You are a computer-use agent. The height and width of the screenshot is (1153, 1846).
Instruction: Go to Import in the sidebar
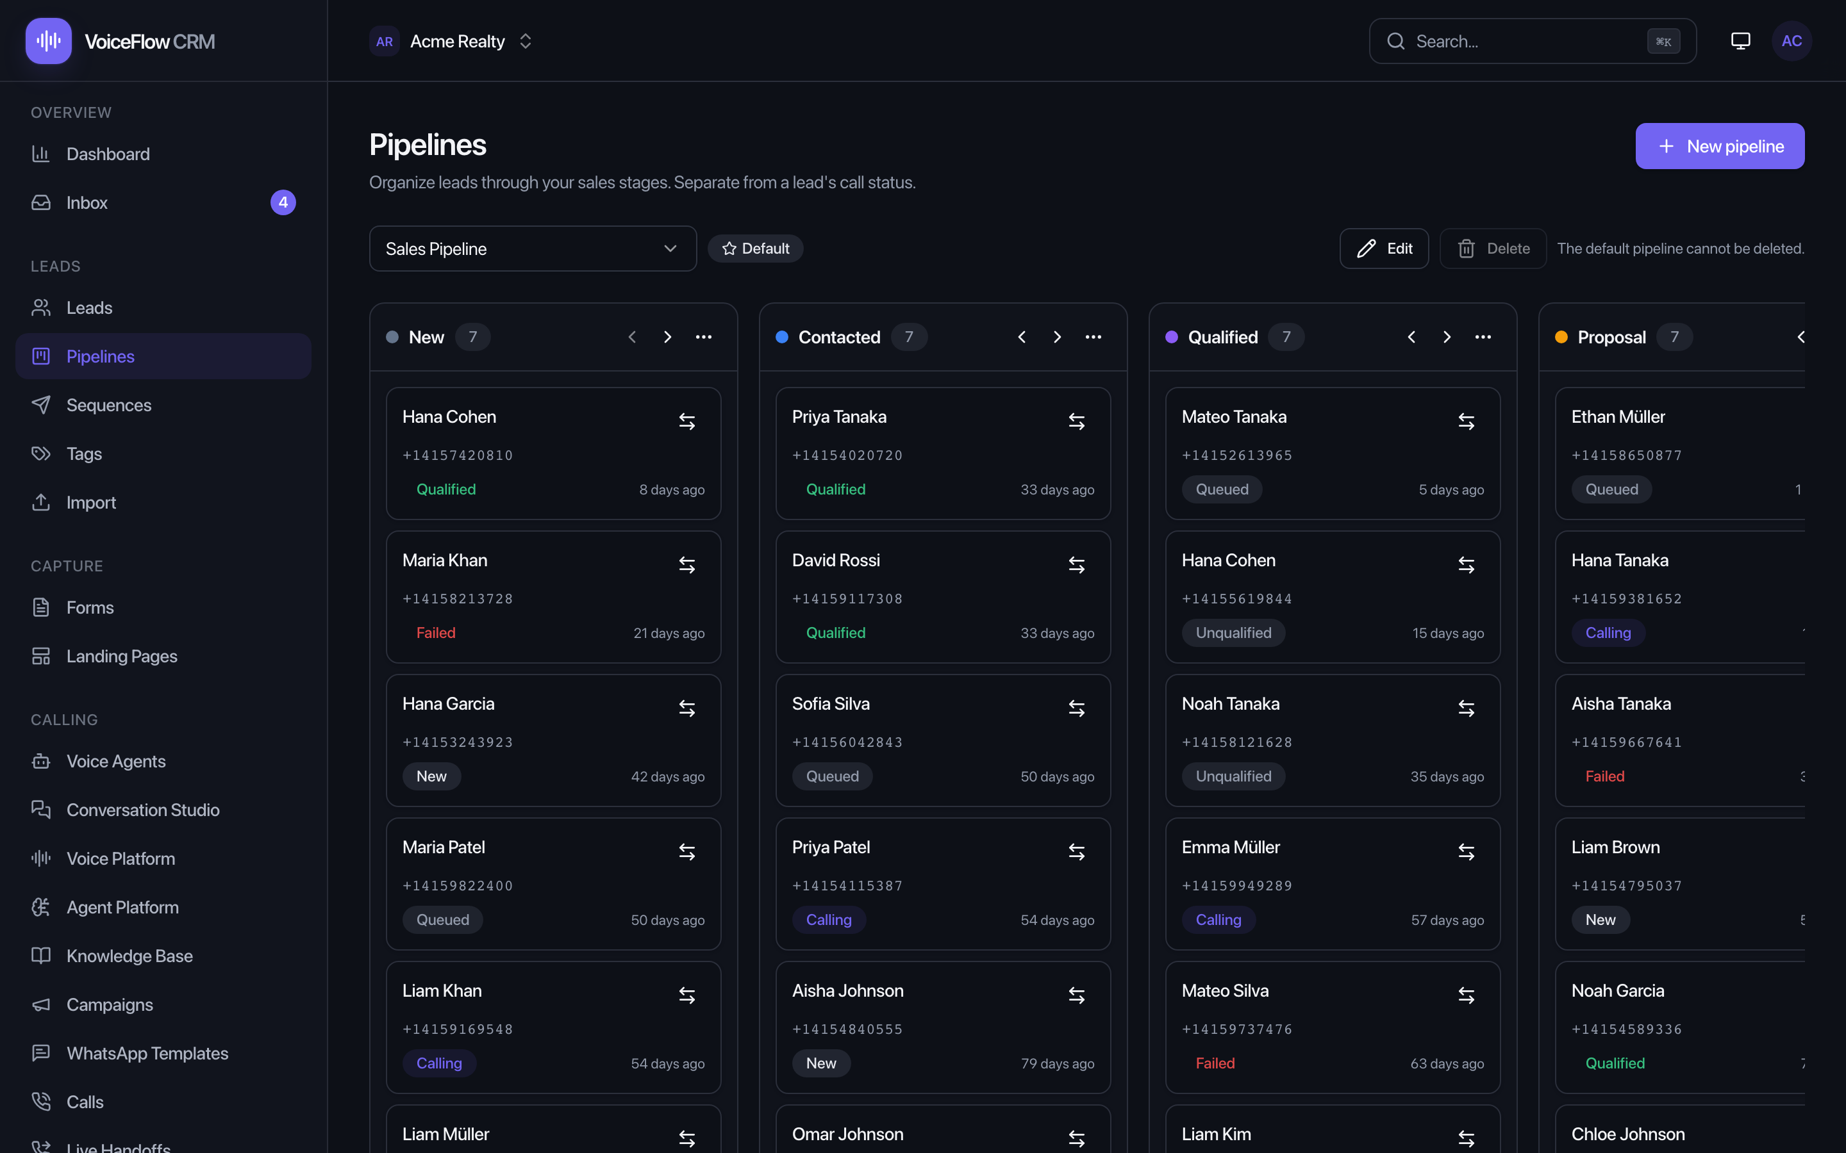click(x=163, y=503)
